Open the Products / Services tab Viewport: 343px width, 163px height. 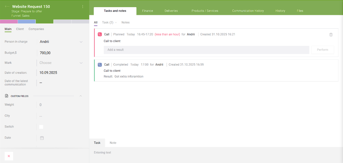pos(205,11)
